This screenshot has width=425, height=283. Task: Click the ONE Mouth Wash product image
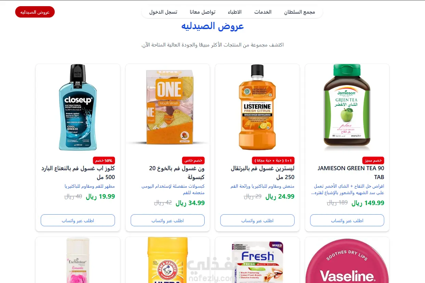(168, 107)
